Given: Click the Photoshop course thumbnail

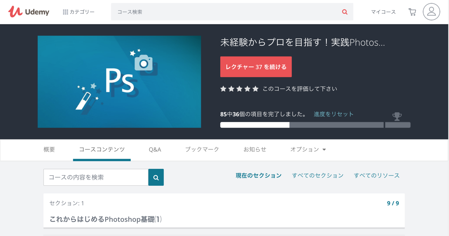Looking at the screenshot, I should [x=119, y=82].
